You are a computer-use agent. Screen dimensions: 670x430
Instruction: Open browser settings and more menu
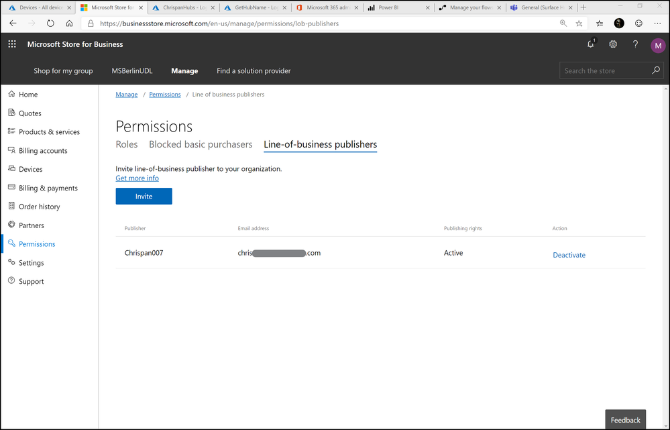coord(658,23)
